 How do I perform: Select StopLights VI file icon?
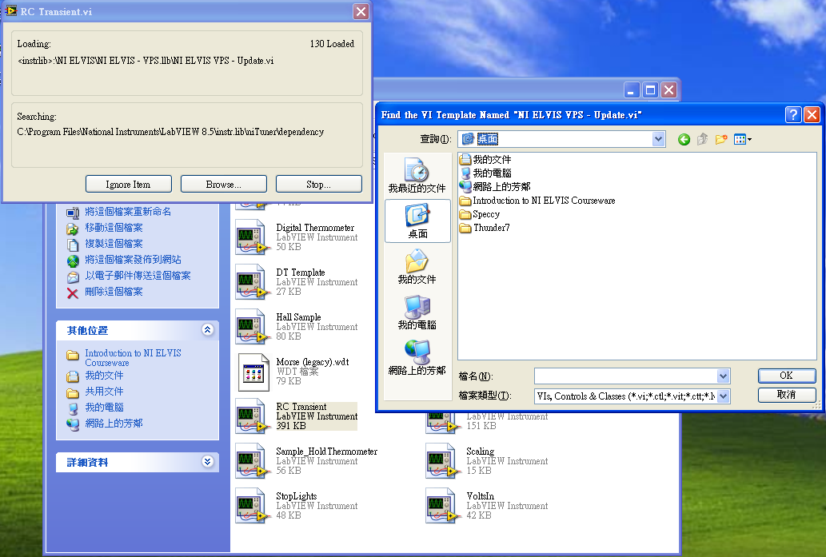(251, 505)
